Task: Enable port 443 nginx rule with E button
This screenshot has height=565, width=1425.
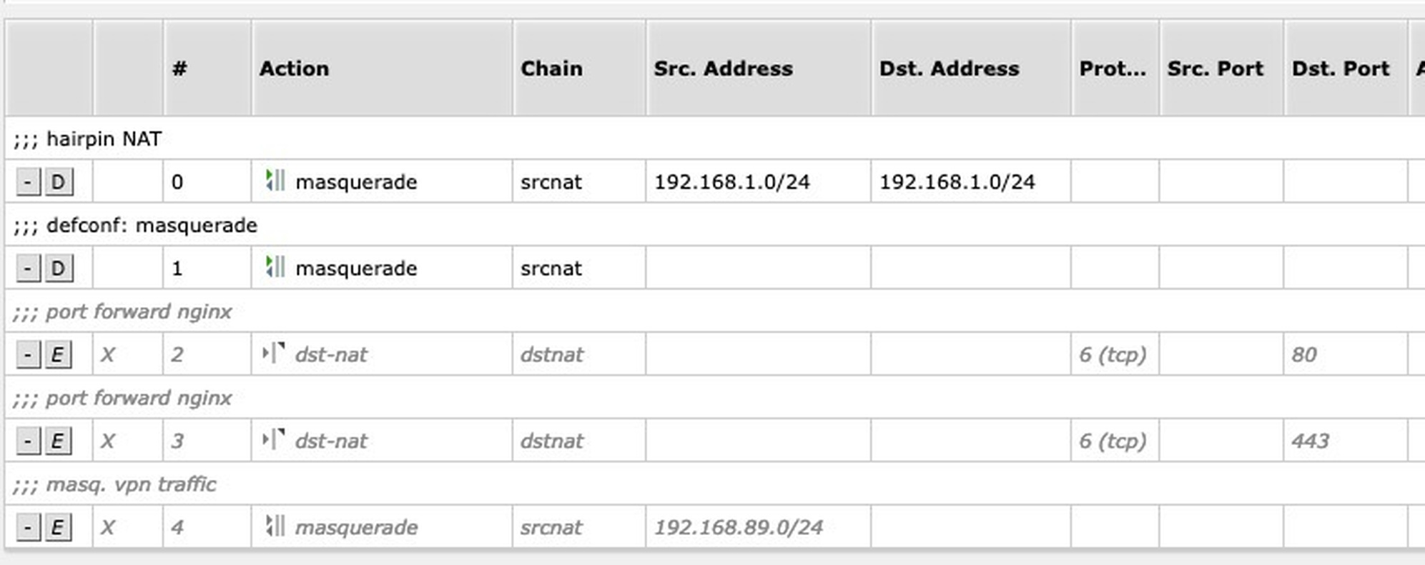Action: 58,441
